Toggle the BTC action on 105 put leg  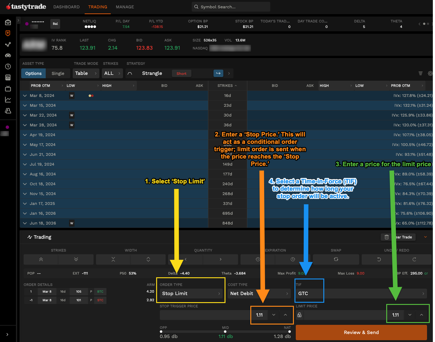tap(100, 292)
